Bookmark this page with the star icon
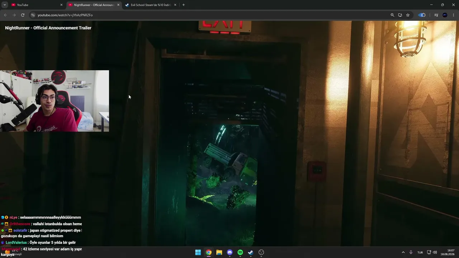The width and height of the screenshot is (459, 258). pyautogui.click(x=408, y=15)
